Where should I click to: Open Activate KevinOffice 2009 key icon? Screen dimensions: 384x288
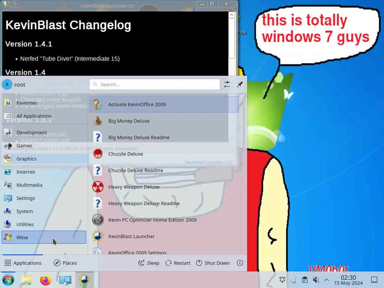97,104
